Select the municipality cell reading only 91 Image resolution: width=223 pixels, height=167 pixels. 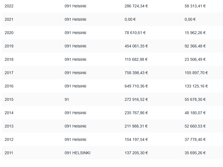67,99
